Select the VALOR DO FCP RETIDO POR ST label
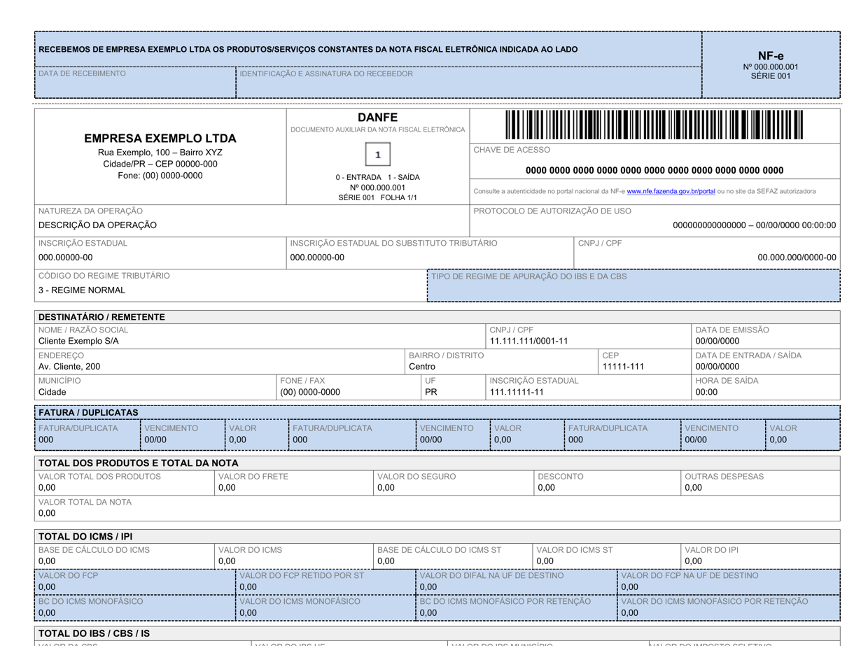The height and width of the screenshot is (646, 861). (x=302, y=575)
